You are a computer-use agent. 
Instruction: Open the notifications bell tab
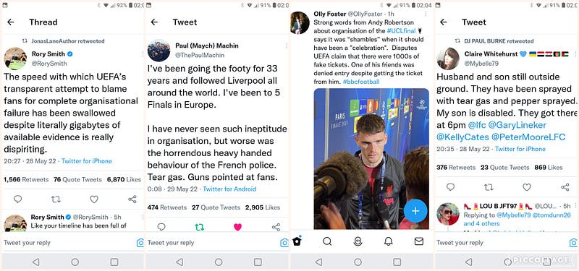(x=388, y=241)
